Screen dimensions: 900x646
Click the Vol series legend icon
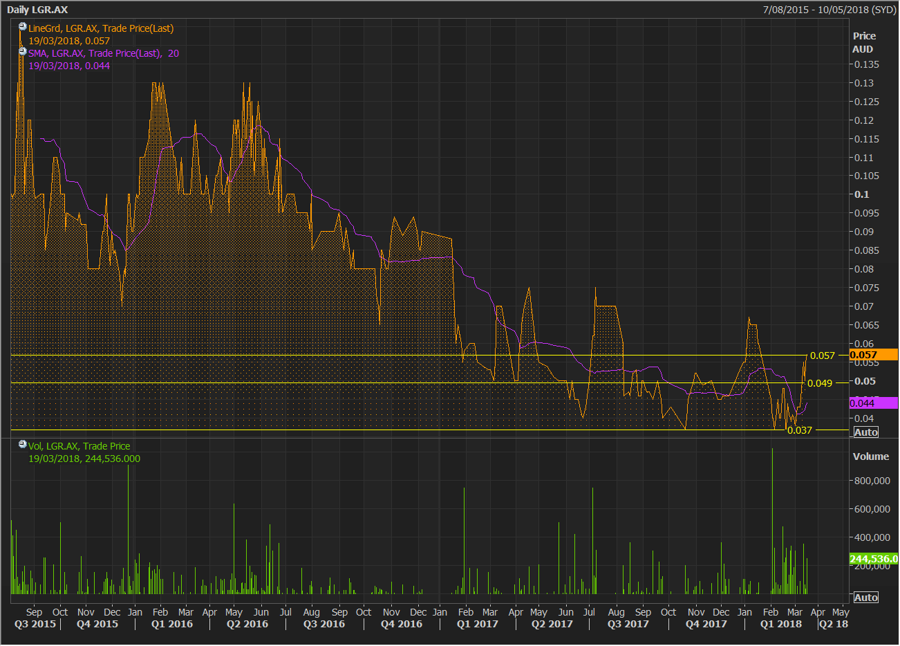[23, 445]
